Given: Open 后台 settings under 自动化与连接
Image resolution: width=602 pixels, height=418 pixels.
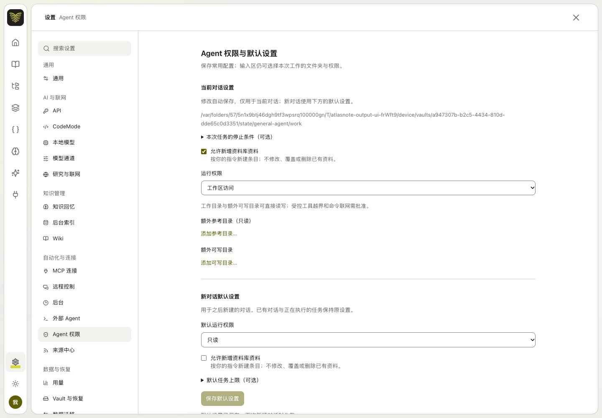Looking at the screenshot, I should tap(84, 303).
